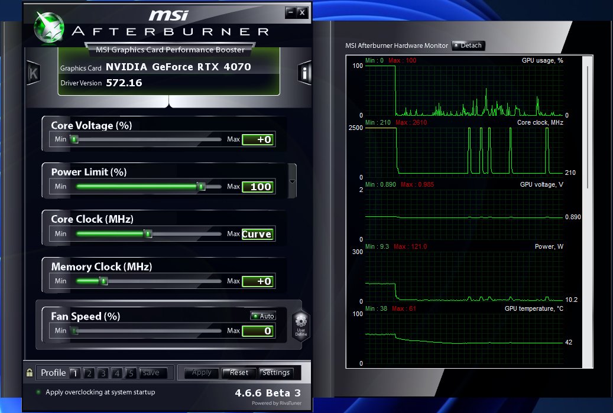Select profile slot 5
The image size is (613, 413).
[x=131, y=373]
